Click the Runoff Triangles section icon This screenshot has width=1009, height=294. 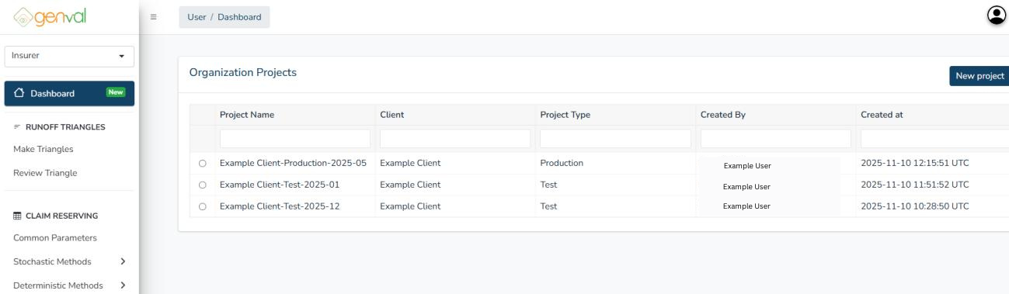17,126
